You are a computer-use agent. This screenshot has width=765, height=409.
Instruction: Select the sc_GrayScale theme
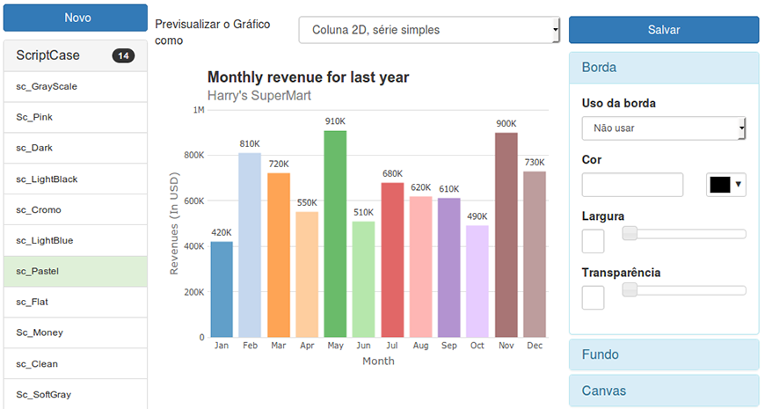76,87
